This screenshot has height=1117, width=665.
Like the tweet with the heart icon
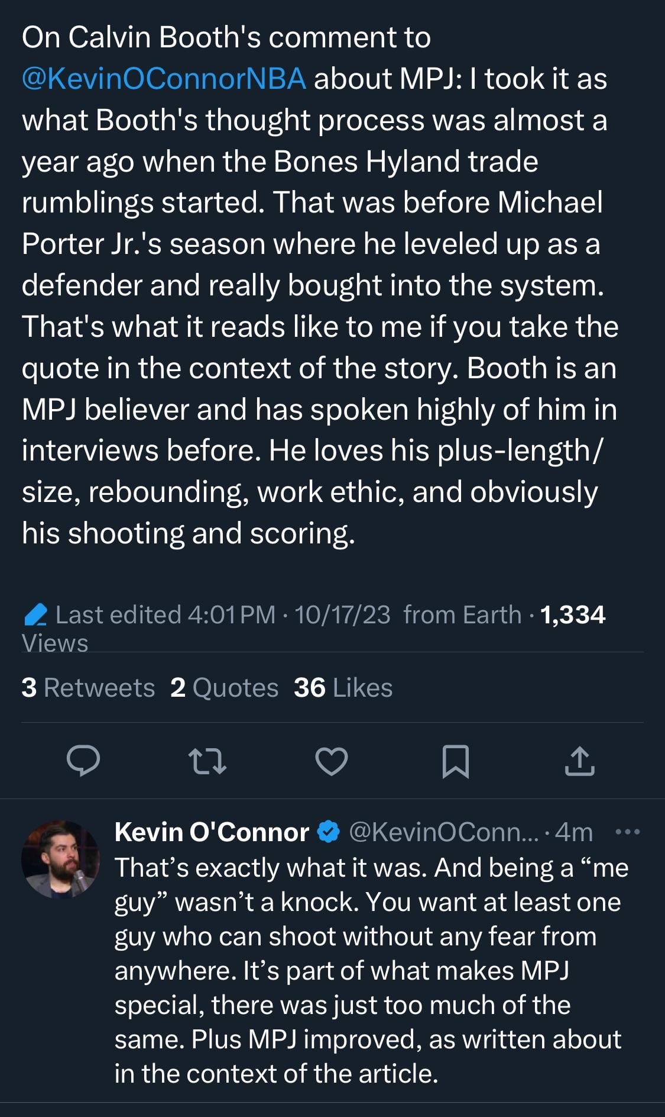[332, 761]
